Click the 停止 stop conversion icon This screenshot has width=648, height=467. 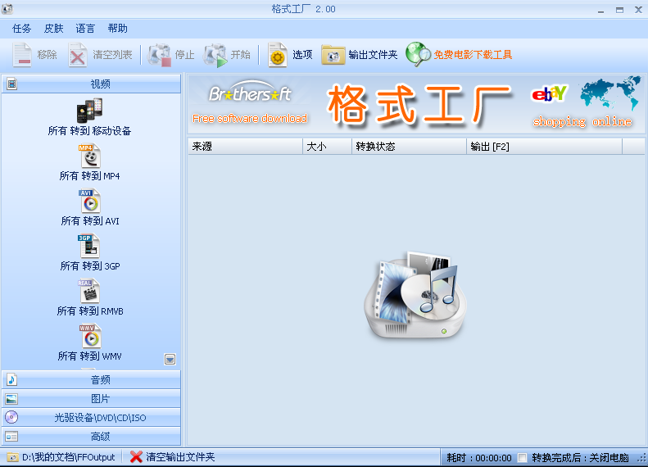tap(160, 55)
